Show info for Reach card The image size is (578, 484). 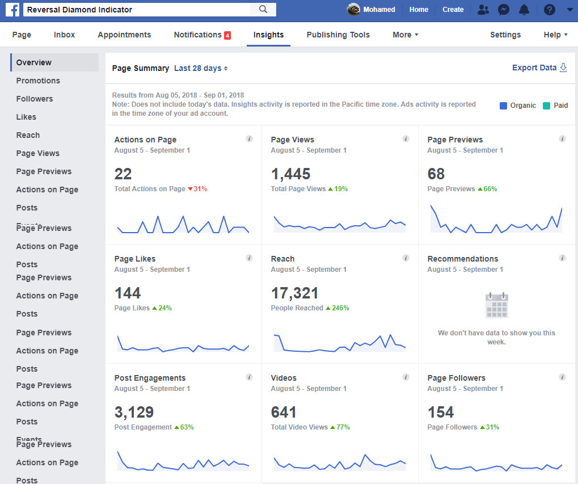click(x=406, y=258)
